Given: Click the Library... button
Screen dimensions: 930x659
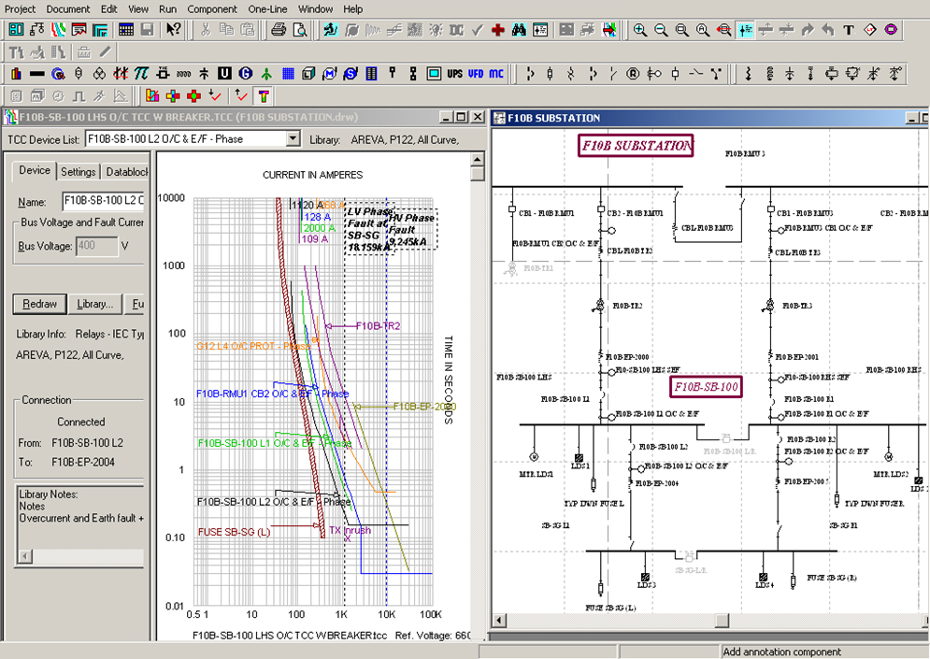Looking at the screenshot, I should [94, 304].
